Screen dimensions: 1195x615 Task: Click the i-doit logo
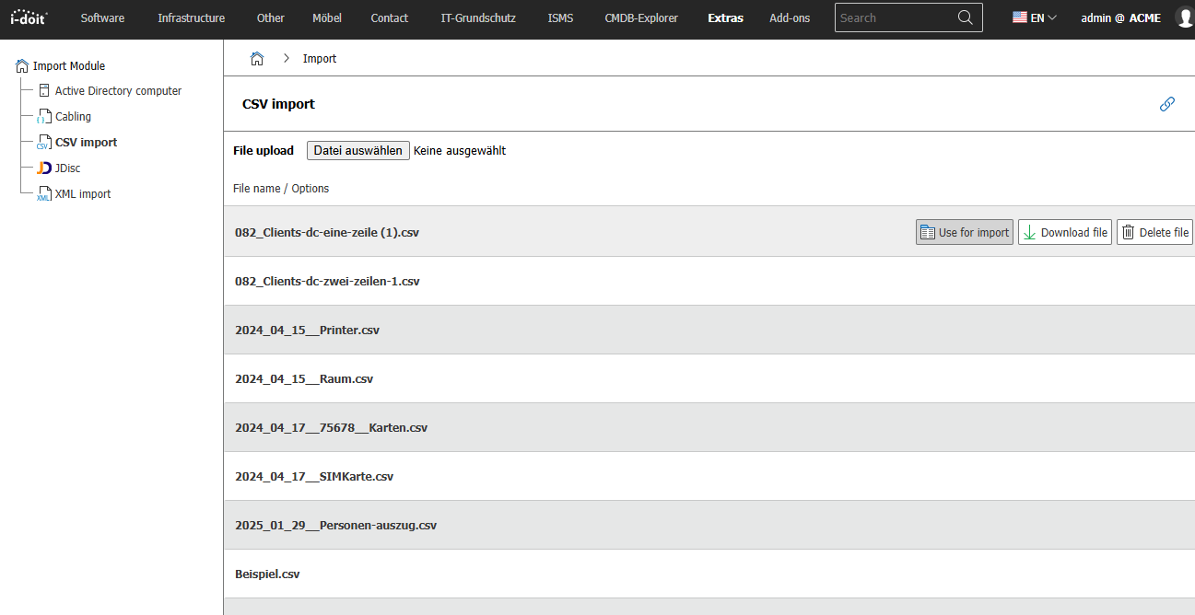[29, 17]
